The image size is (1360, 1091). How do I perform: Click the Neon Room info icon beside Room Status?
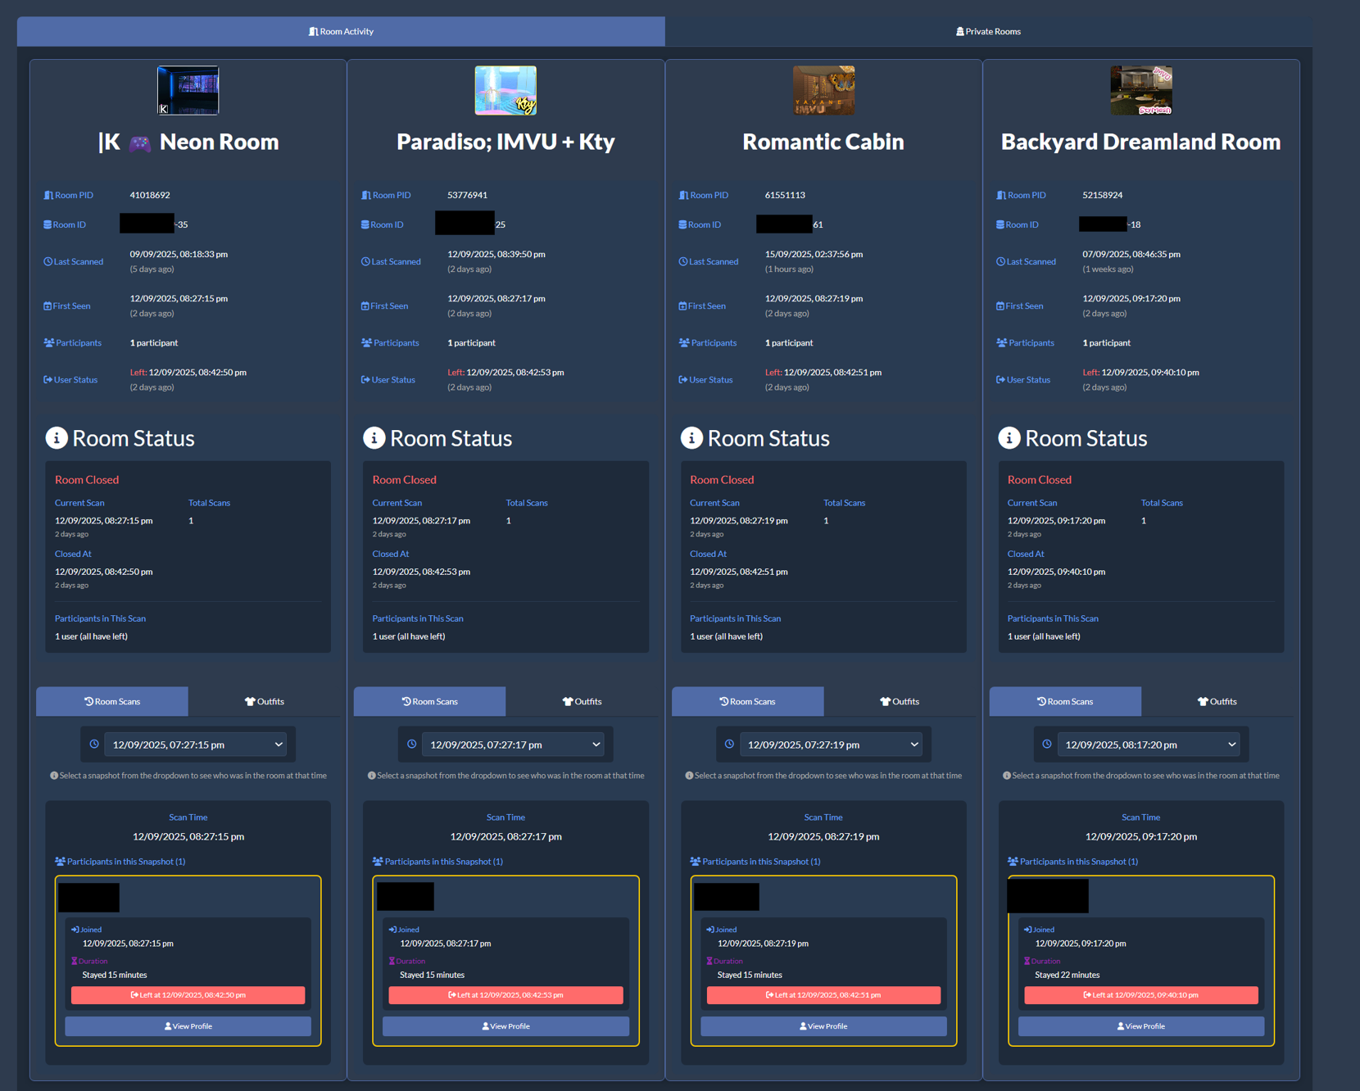click(x=56, y=438)
